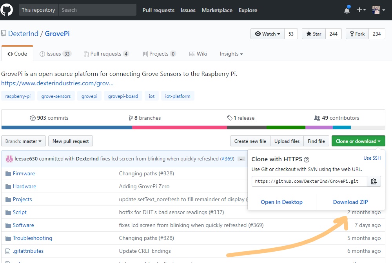View the 903 commits history
The width and height of the screenshot is (392, 263).
[49, 118]
